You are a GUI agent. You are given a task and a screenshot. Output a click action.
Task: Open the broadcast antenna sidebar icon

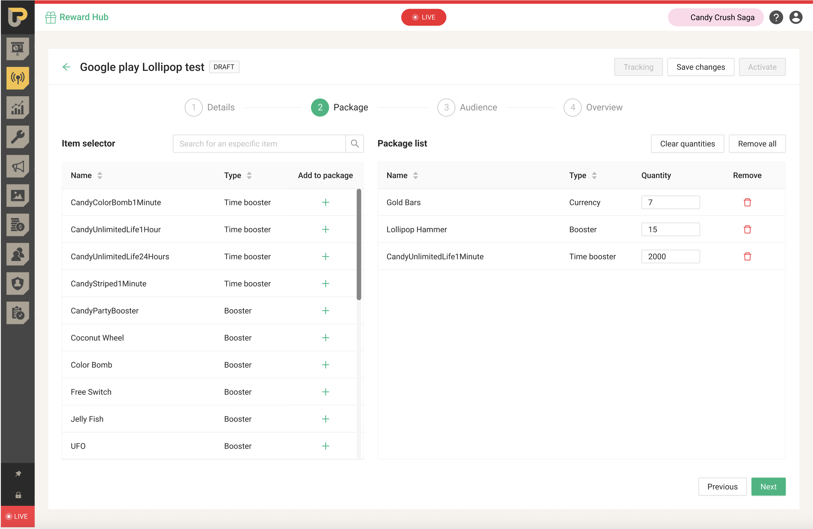[18, 78]
